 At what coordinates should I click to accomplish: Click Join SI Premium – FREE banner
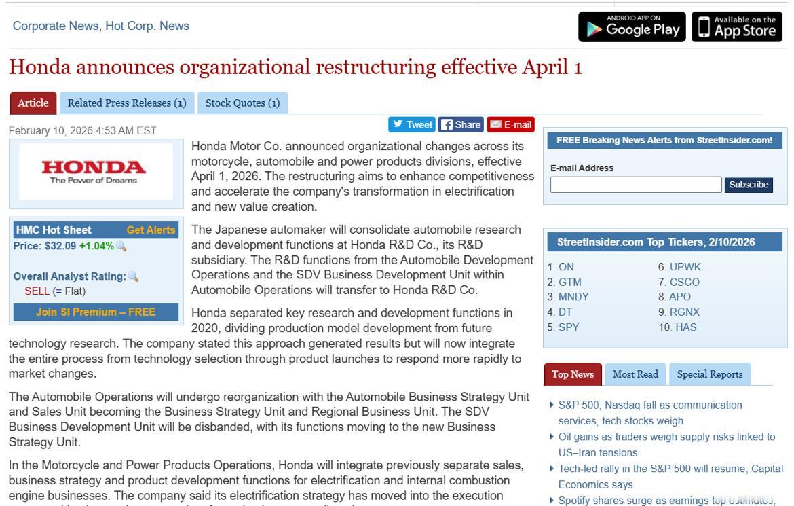point(96,312)
